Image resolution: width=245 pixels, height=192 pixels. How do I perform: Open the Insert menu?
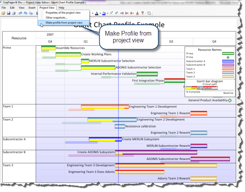pos(32,8)
